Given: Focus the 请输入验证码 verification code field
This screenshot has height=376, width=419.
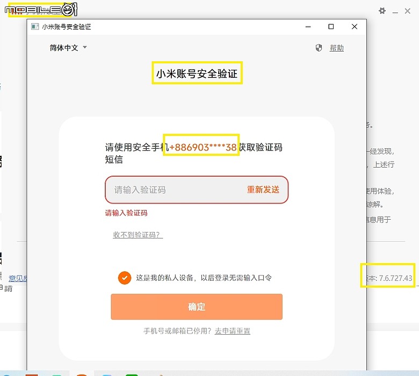Looking at the screenshot, I should 197,190.
